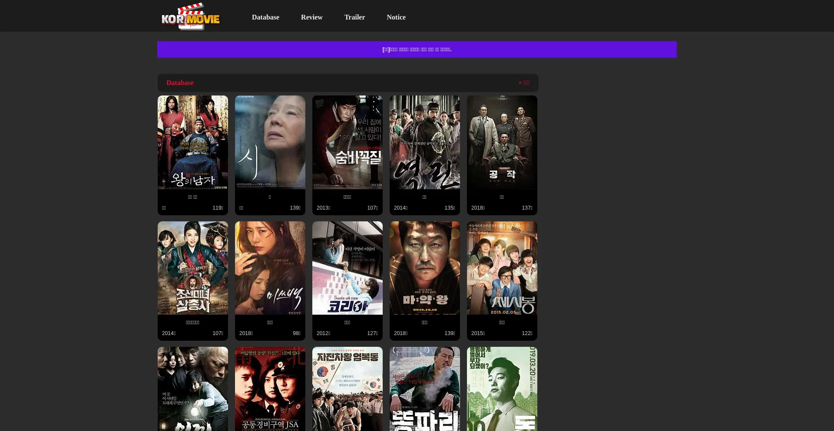This screenshot has width=834, height=431.
Task: Open the Database menu item
Action: tap(265, 17)
